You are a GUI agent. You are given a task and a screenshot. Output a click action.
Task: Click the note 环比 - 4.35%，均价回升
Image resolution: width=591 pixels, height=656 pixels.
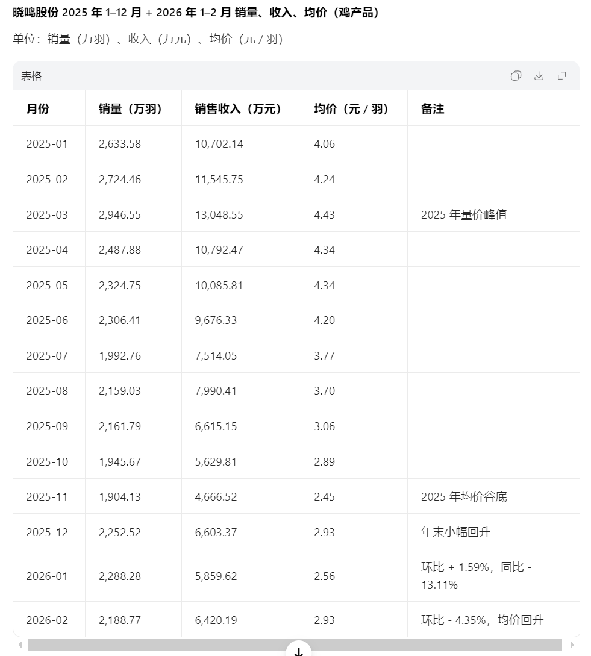(x=482, y=620)
